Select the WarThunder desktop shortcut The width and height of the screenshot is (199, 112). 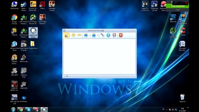24,58
